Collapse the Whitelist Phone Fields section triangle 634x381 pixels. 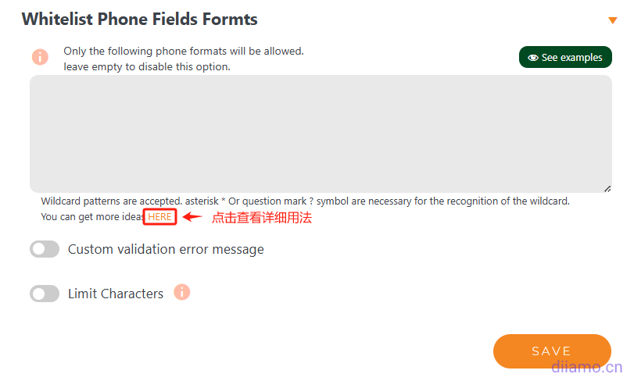(612, 20)
